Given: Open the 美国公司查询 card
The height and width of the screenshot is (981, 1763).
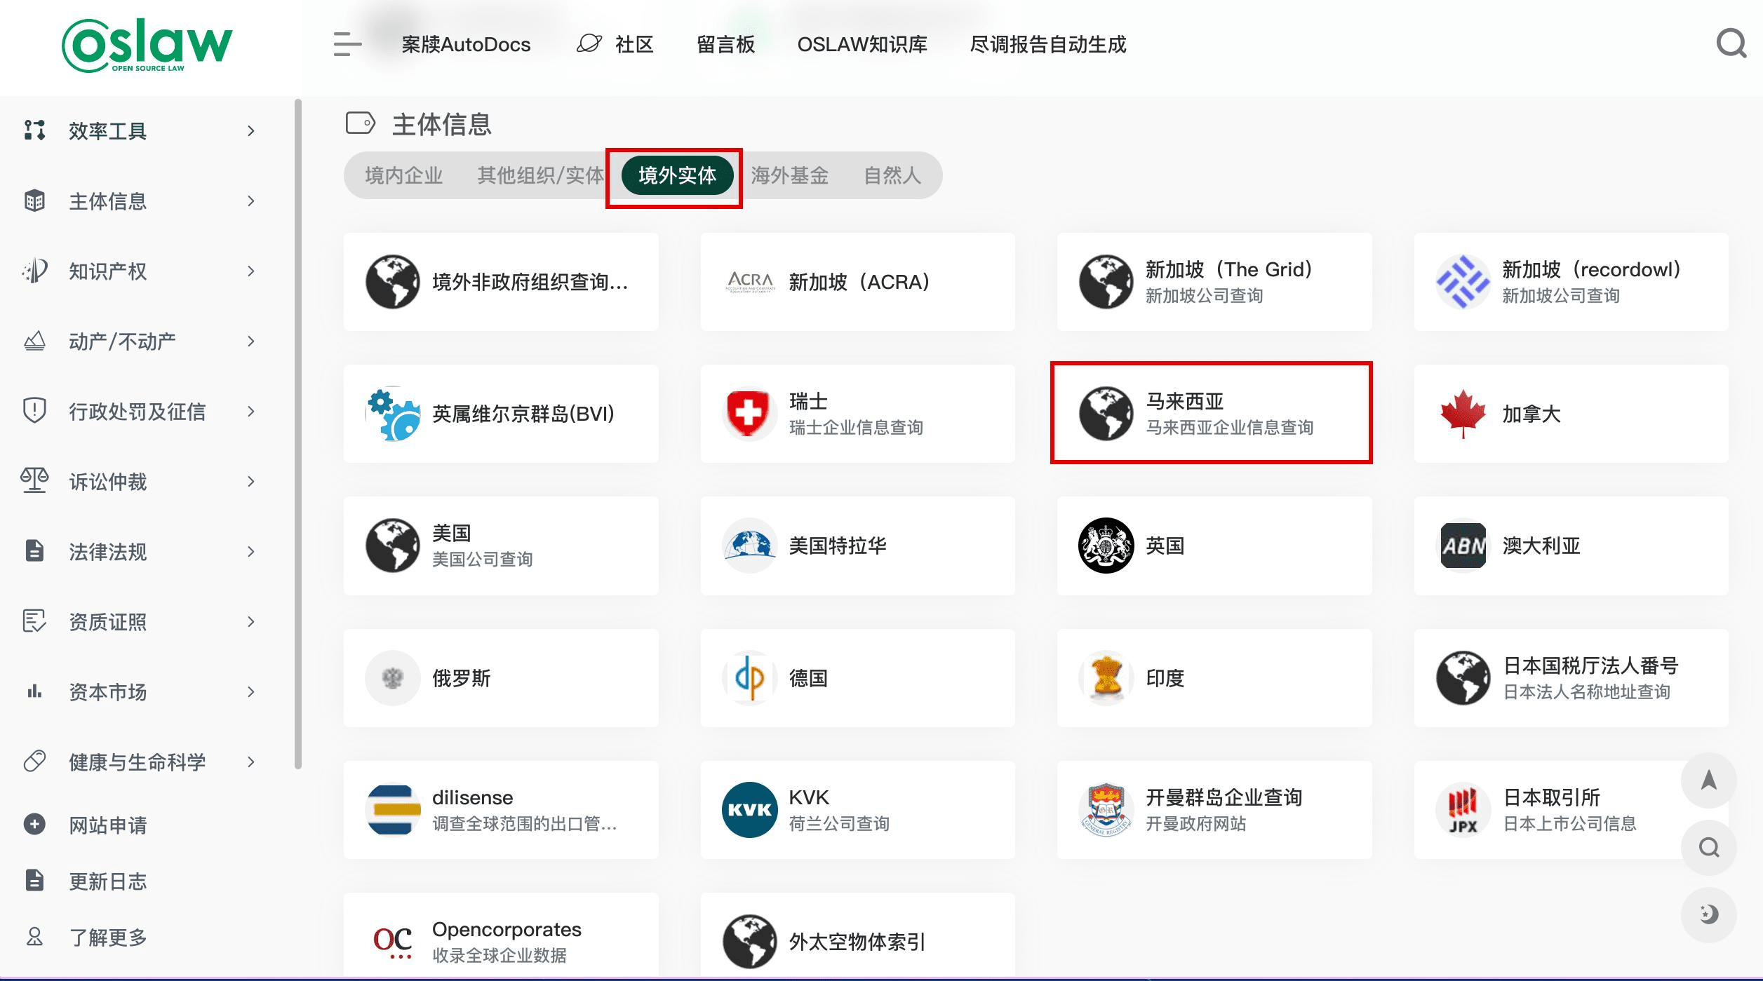Looking at the screenshot, I should [501, 546].
